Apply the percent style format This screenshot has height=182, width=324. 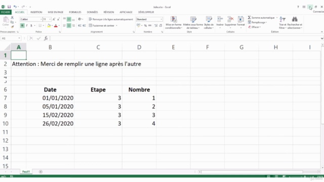click(x=145, y=26)
